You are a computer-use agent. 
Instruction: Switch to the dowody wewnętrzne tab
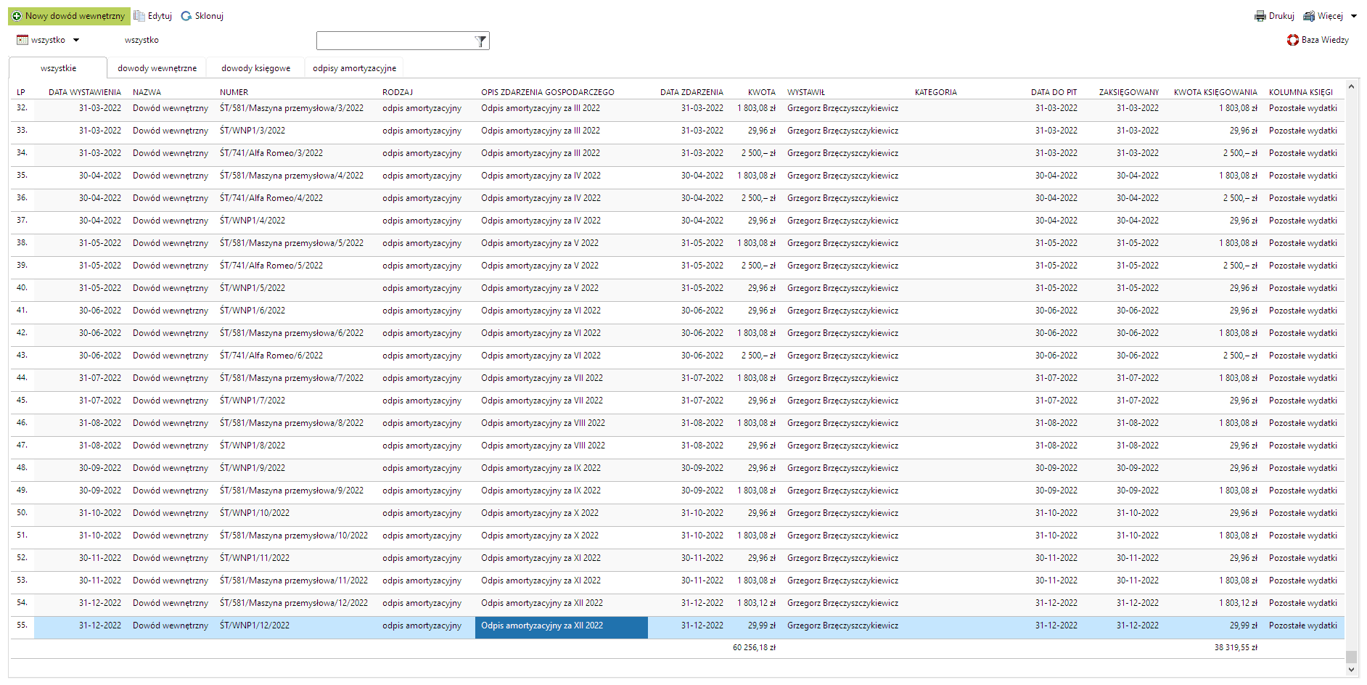[x=157, y=68]
